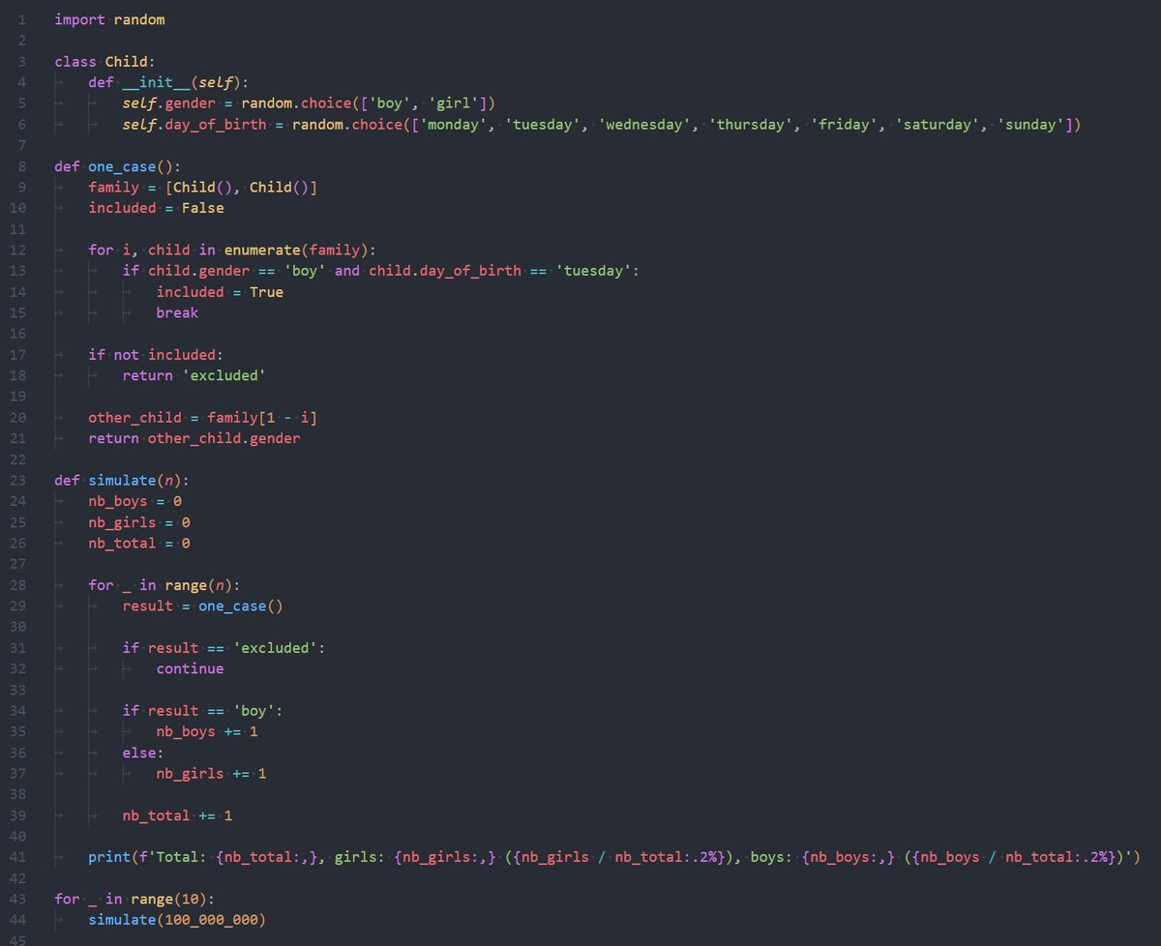Click 'False' value on line 10

click(x=203, y=208)
